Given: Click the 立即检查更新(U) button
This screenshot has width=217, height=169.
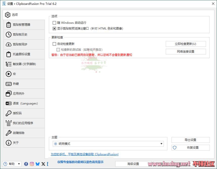Looking at the screenshot, I should [x=185, y=44].
